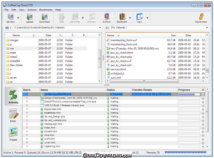This screenshot has width=214, height=158.
Task: Click the Status column header
Action: pyautogui.click(x=118, y=90)
